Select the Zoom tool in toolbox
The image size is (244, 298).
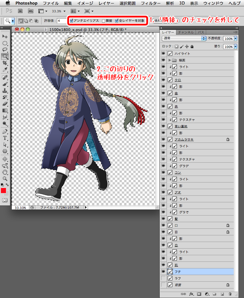(5, 179)
